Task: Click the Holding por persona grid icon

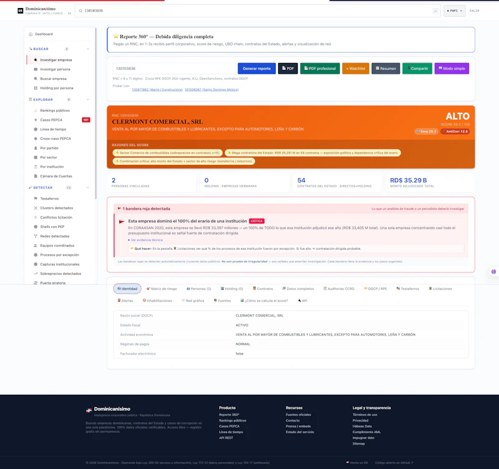Action: (x=36, y=88)
